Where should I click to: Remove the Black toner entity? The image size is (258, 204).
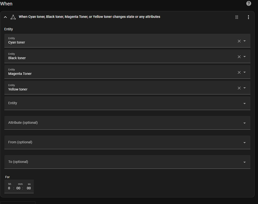pos(239,57)
